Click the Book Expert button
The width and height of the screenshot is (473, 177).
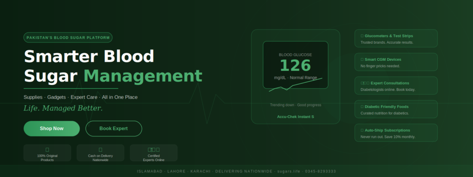click(x=114, y=129)
